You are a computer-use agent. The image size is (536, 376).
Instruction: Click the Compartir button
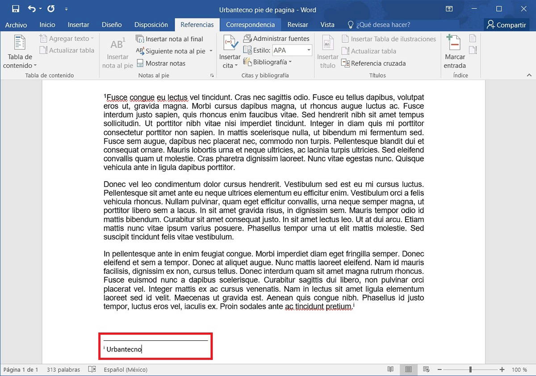pyautogui.click(x=506, y=25)
